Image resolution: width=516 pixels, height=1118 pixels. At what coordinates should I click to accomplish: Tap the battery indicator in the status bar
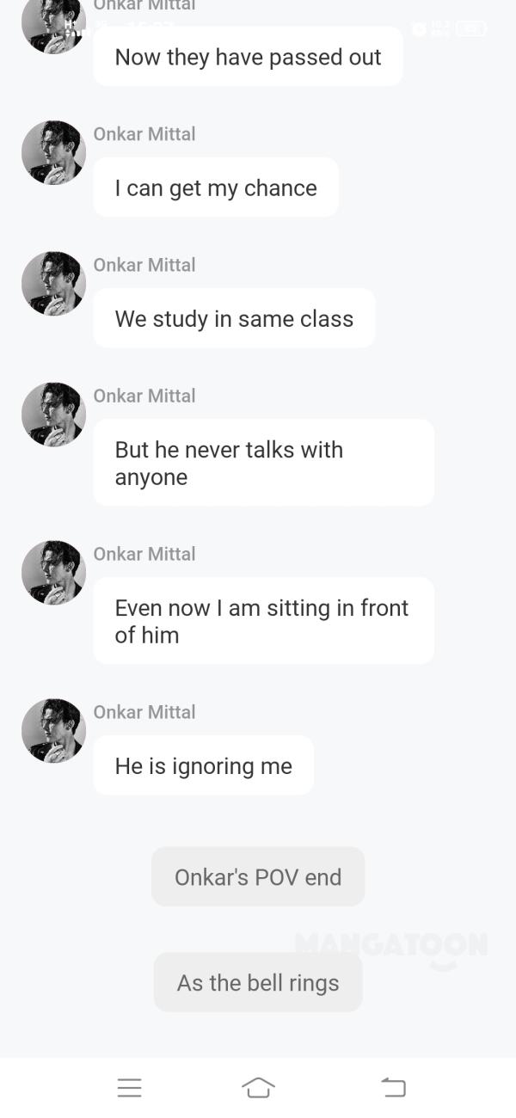pos(470,29)
